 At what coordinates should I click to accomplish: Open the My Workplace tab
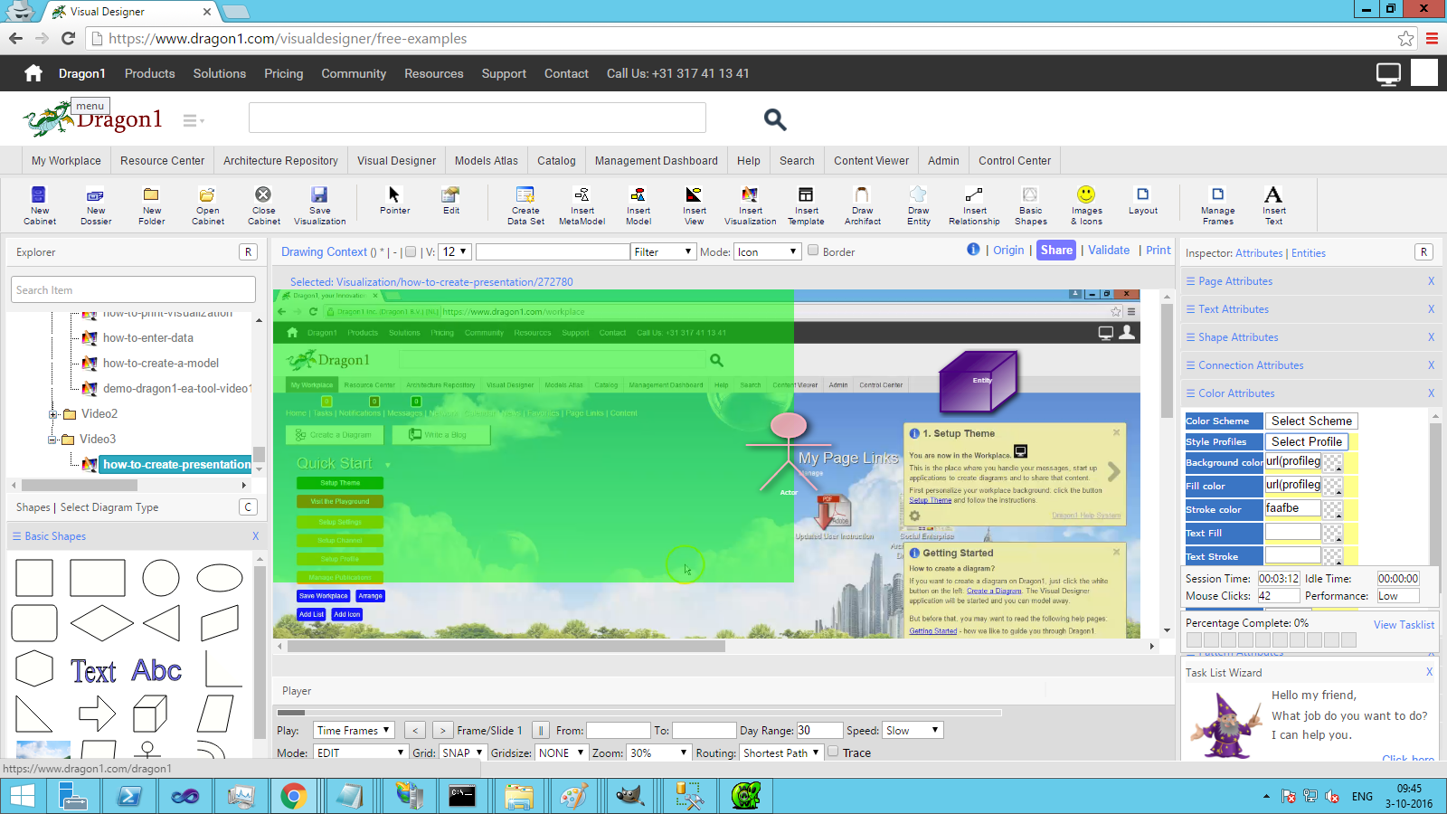pyautogui.click(x=66, y=160)
